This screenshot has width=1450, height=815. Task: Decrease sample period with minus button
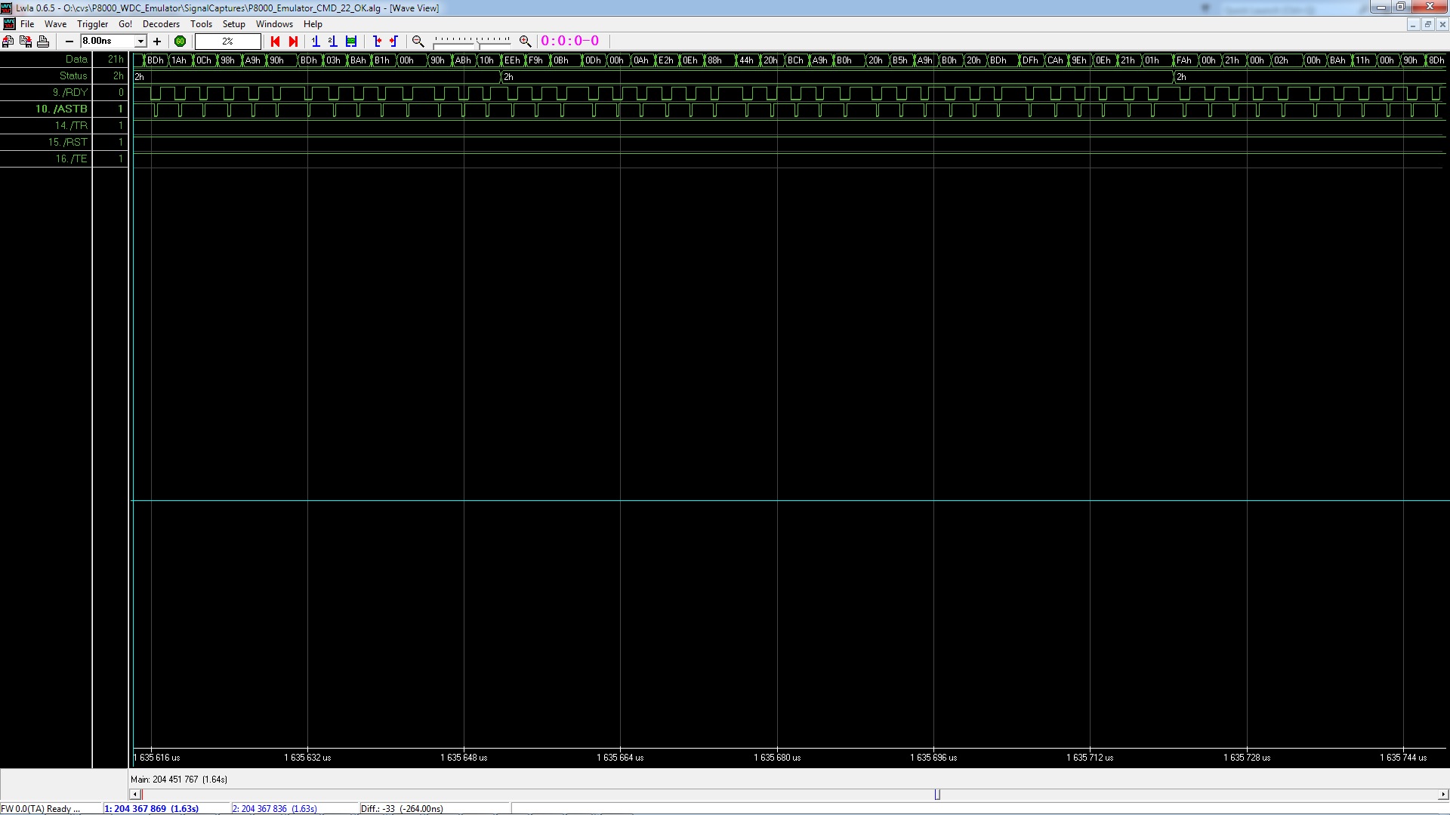tap(69, 42)
